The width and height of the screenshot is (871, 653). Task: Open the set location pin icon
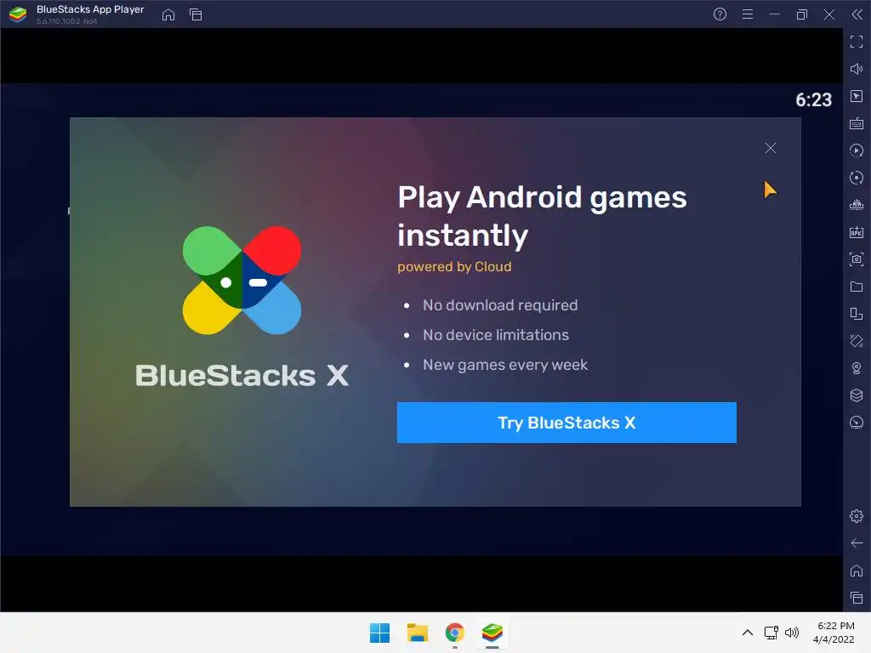(x=857, y=368)
